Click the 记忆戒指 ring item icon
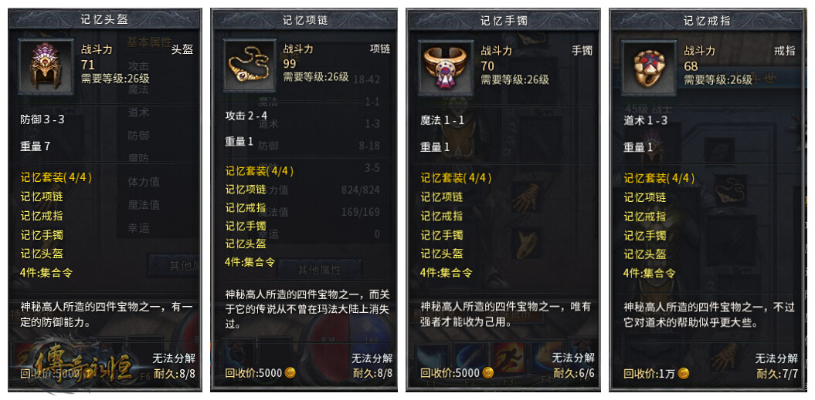 click(x=648, y=68)
